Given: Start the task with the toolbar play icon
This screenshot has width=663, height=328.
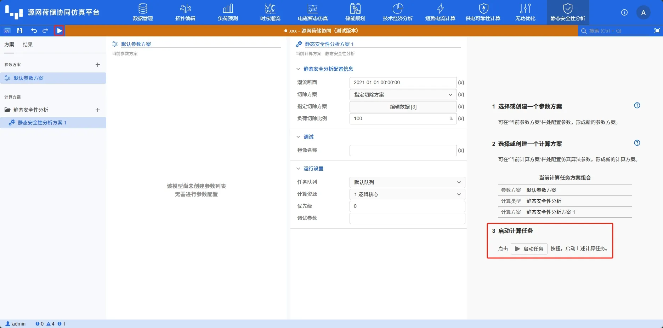Looking at the screenshot, I should coord(59,31).
